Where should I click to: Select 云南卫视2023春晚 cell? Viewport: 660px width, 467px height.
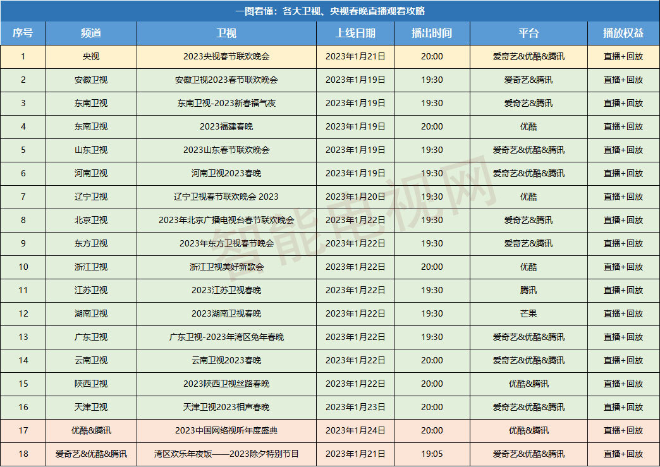226,360
